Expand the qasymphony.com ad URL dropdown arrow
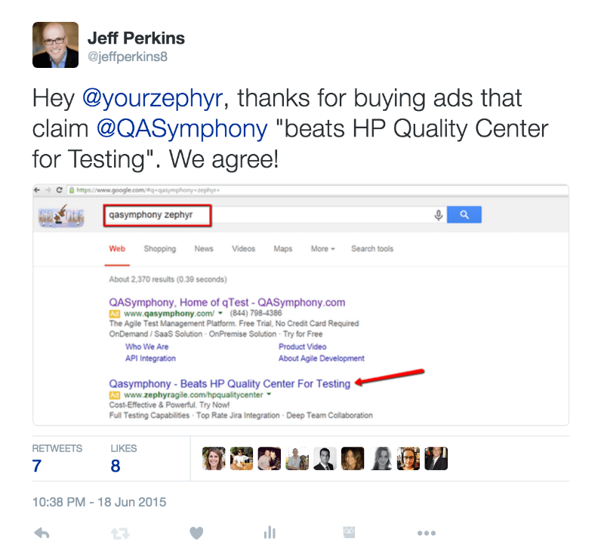Image resolution: width=604 pixels, height=560 pixels. [x=220, y=313]
